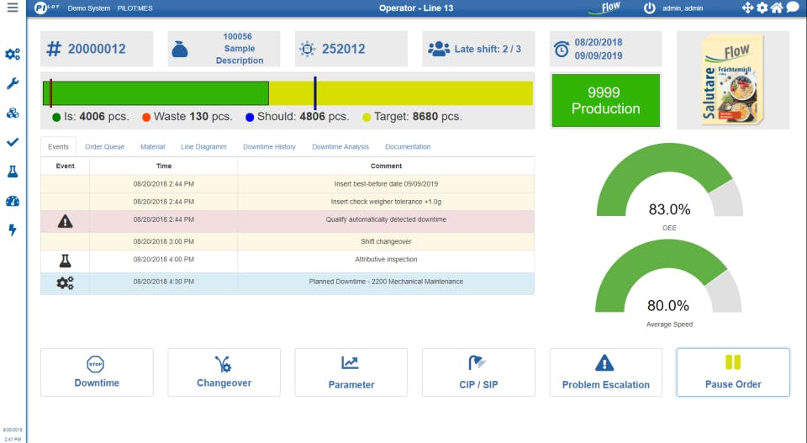This screenshot has height=443, width=807.
Task: Select the checkmark icon in sidebar
Action: point(13,142)
